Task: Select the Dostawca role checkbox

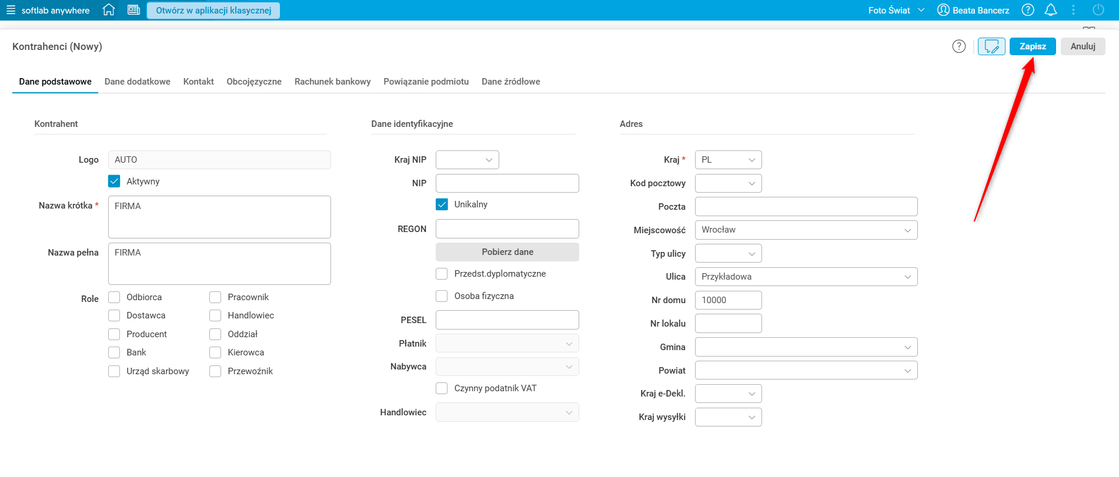Action: point(114,315)
